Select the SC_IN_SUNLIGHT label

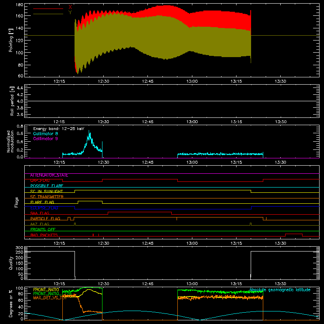point(47,191)
